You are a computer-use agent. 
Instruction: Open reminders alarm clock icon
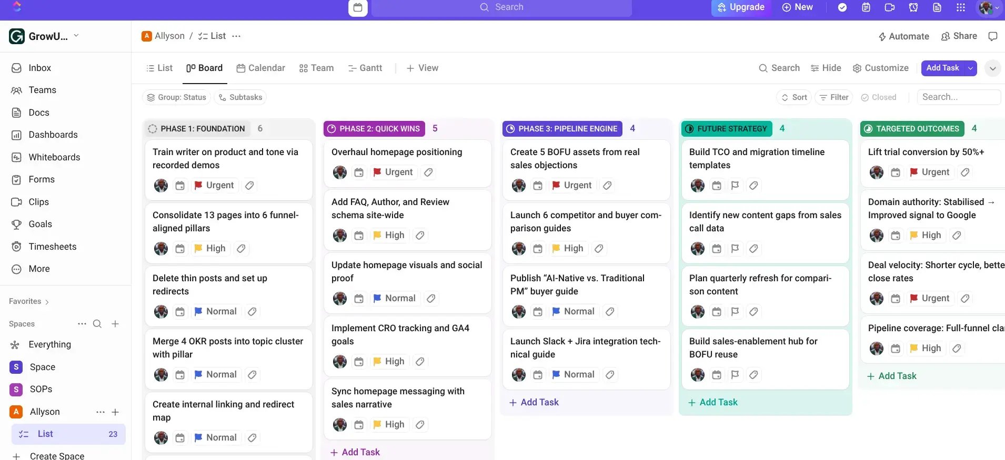click(x=913, y=7)
